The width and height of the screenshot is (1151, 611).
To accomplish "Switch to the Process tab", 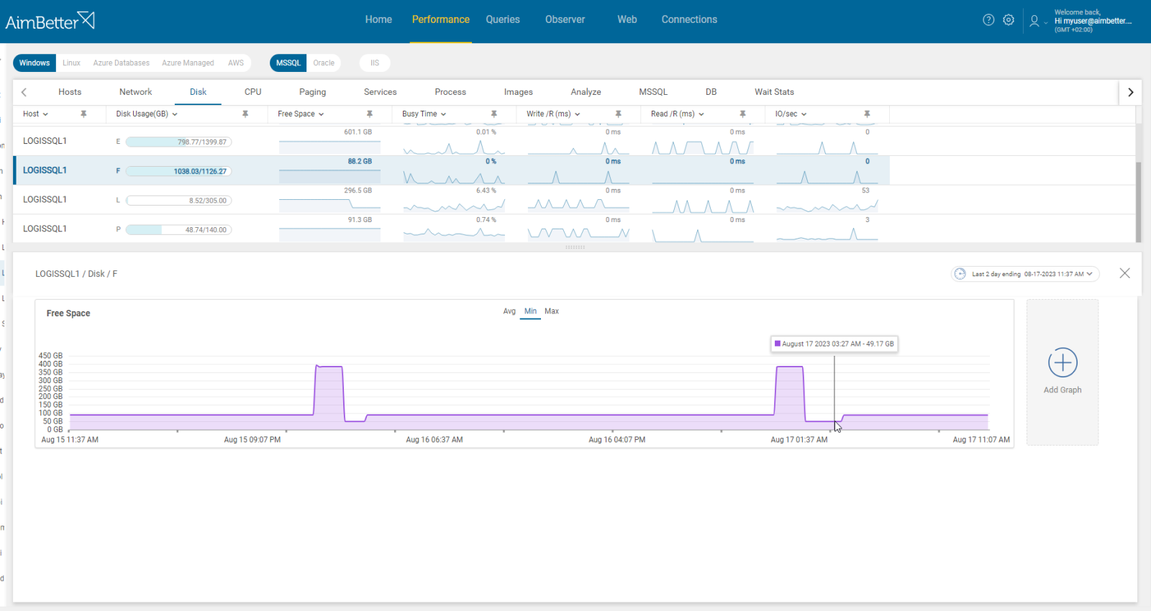I will pyautogui.click(x=450, y=92).
